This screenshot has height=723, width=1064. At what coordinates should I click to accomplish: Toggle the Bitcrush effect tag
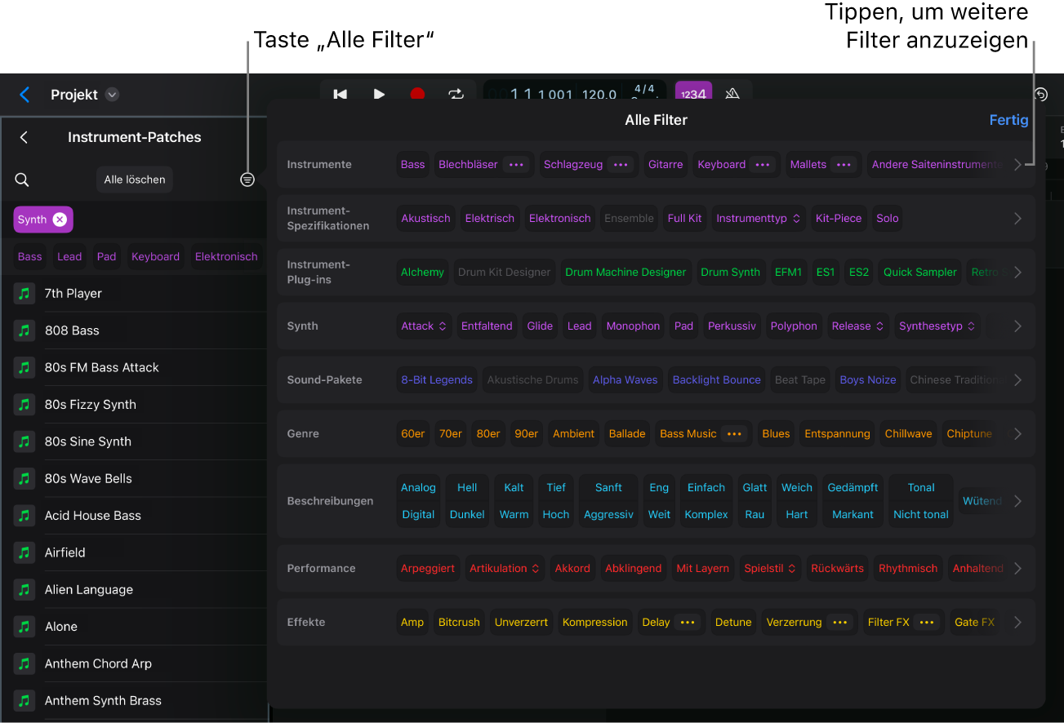(459, 623)
